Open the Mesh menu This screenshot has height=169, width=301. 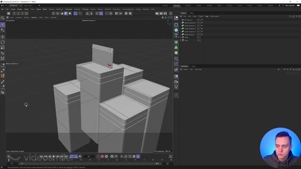pos(45,9)
